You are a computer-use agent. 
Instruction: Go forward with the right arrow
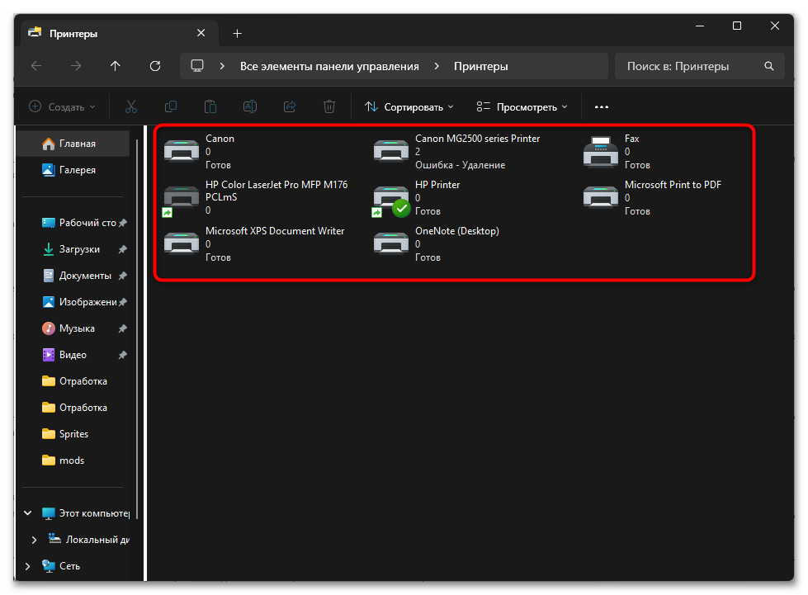point(76,66)
